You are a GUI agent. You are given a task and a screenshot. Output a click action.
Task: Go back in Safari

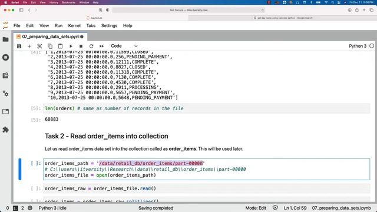29,10
